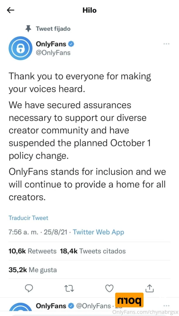View the 10,6k Retweets list
179x316 pixels.
tap(33, 251)
